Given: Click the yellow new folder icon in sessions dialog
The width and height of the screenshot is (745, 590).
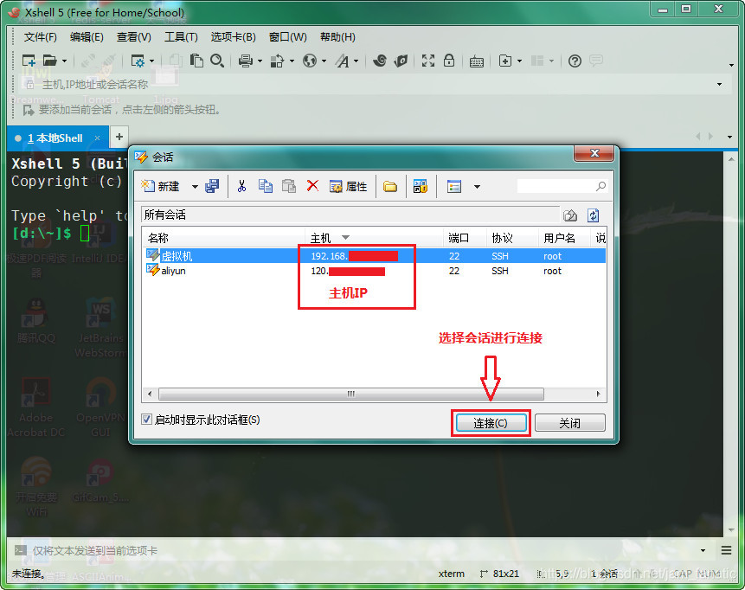Looking at the screenshot, I should tap(390, 187).
